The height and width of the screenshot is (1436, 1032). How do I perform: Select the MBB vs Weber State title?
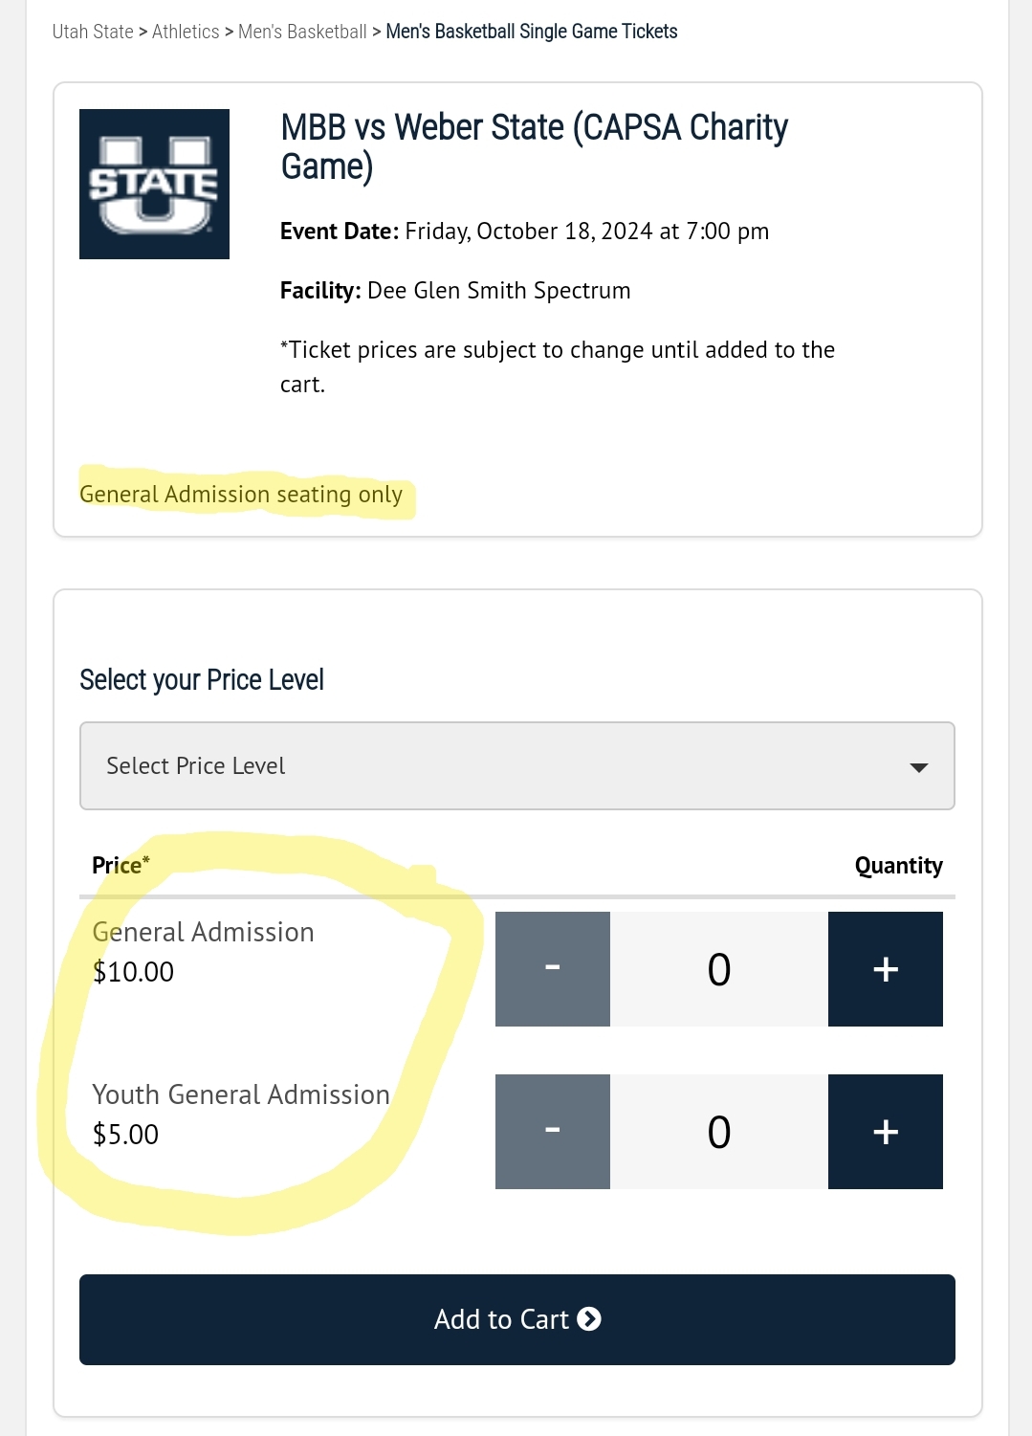click(534, 146)
